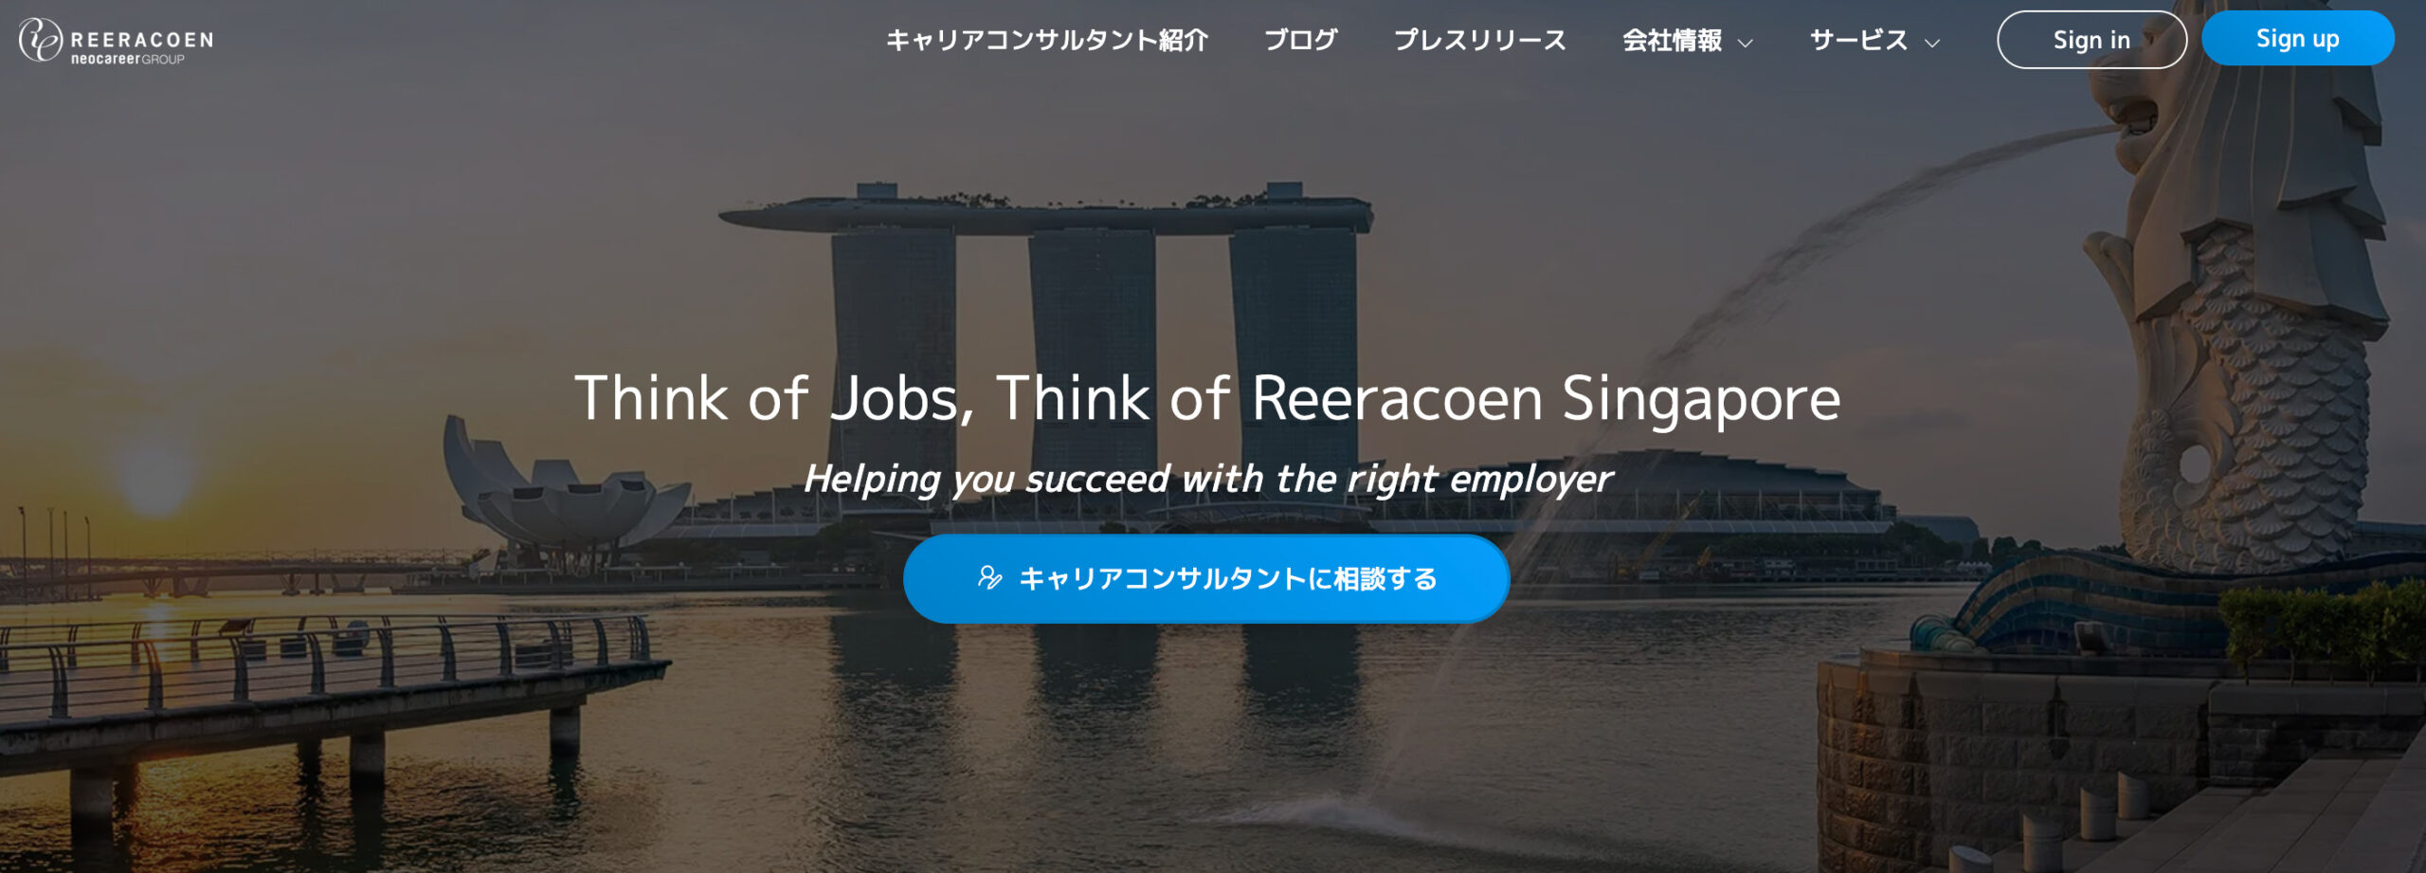Click the Sign in outlined button

tap(2091, 40)
